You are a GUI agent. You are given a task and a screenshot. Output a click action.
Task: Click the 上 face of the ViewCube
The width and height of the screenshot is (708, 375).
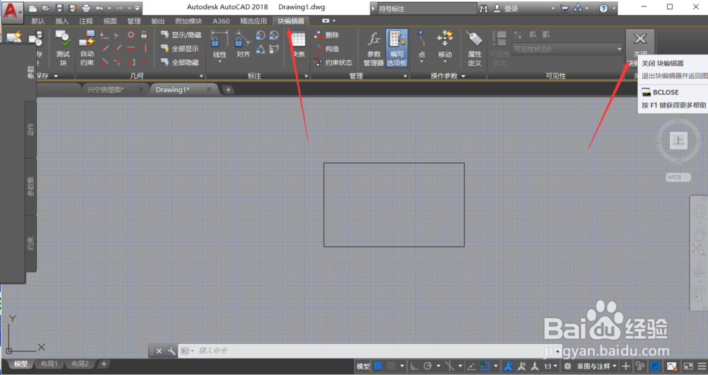[678, 140]
